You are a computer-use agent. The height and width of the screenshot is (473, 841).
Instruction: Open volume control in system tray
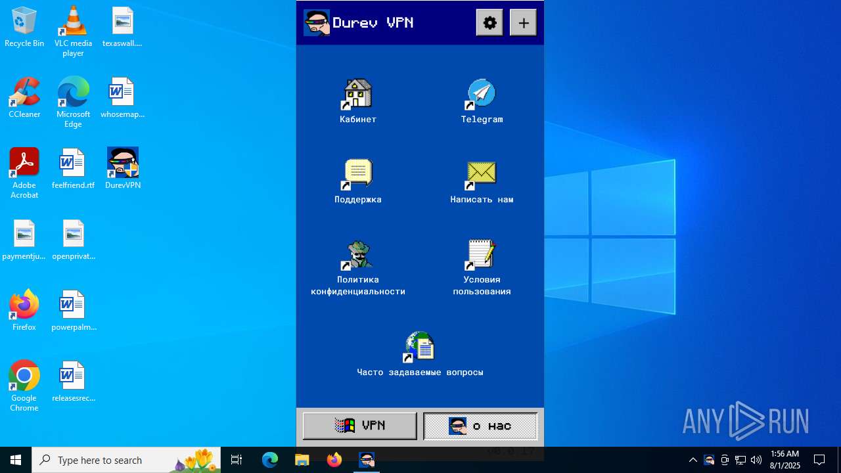756,460
